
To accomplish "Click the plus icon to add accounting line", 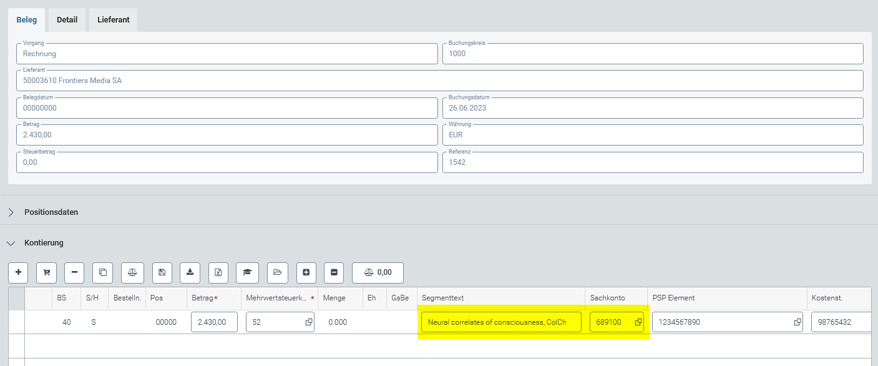I will click(18, 272).
